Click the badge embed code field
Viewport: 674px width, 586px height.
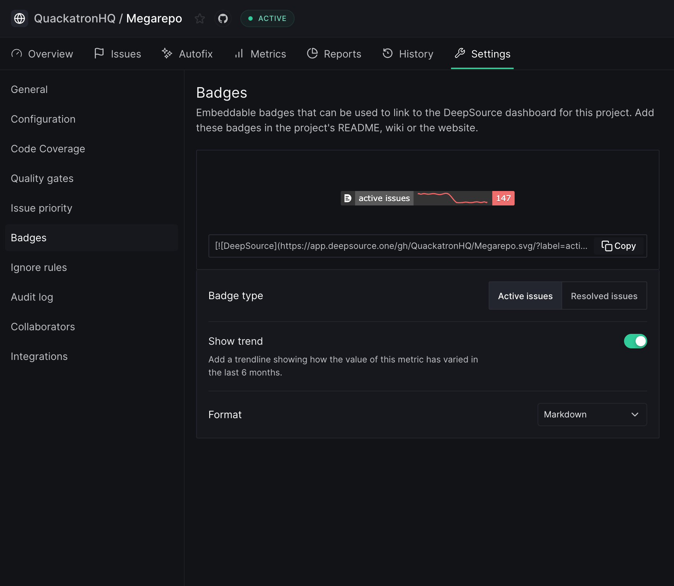pyautogui.click(x=401, y=246)
